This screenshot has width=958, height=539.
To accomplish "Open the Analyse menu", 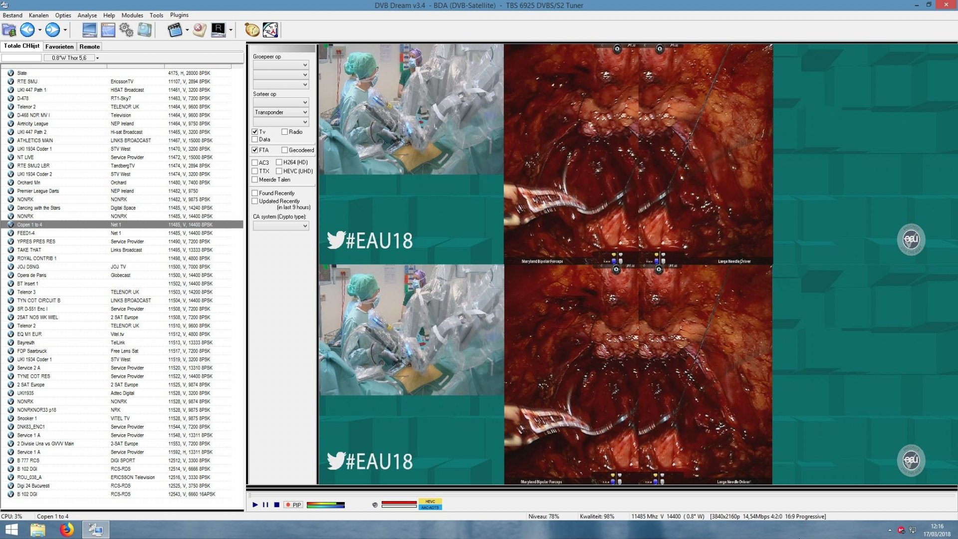I will click(x=87, y=15).
